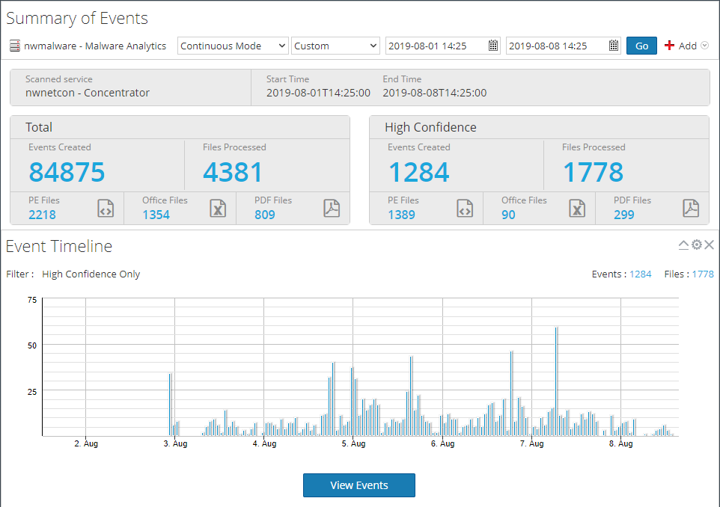Open Event Timeline settings gear
The height and width of the screenshot is (507, 720).
(x=696, y=245)
